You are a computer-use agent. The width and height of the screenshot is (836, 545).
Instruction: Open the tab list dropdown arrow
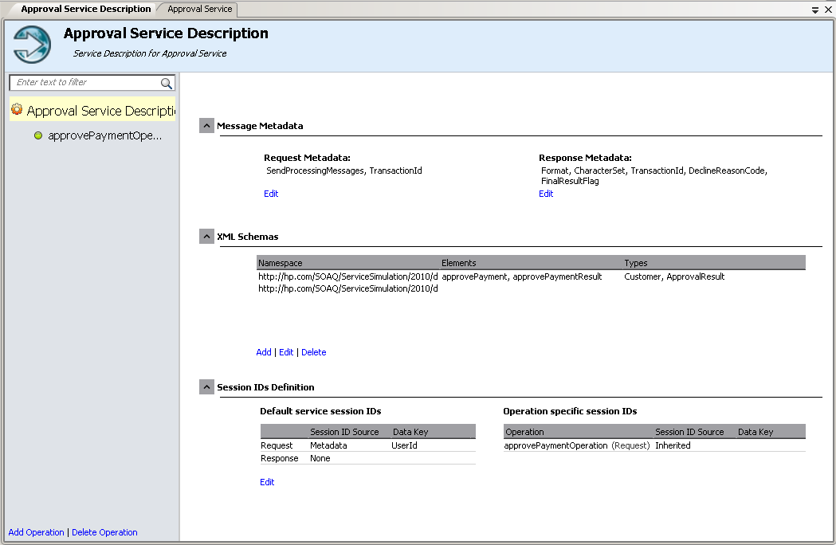click(815, 10)
